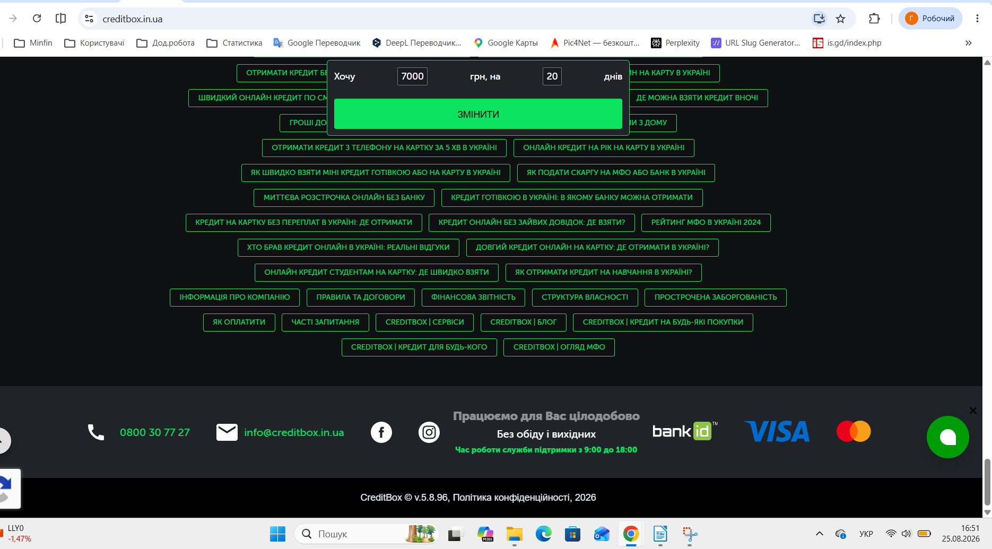This screenshot has width=992, height=549.
Task: Open Snipping Tool from the taskbar
Action: (690, 534)
